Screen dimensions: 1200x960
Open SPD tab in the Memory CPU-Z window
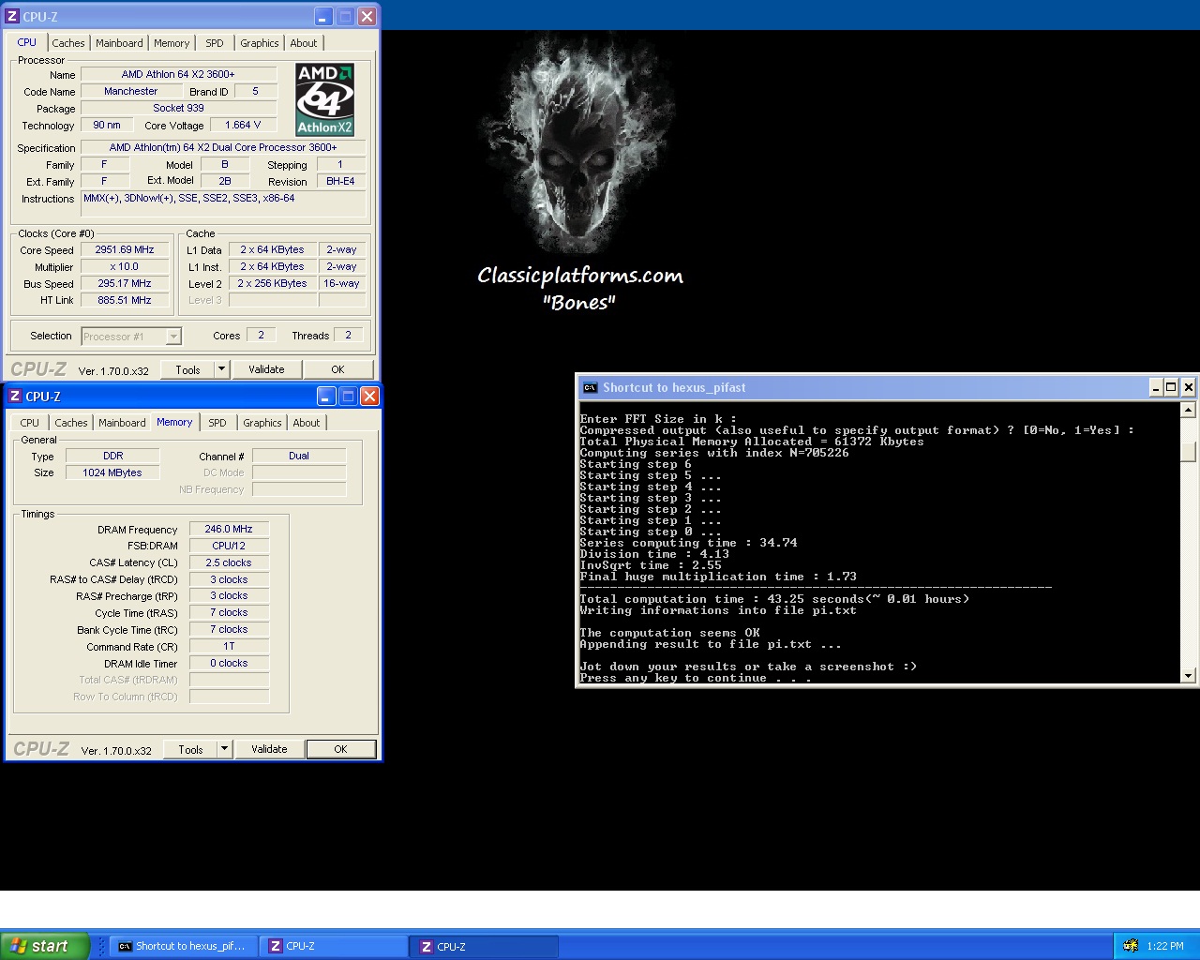coord(217,423)
